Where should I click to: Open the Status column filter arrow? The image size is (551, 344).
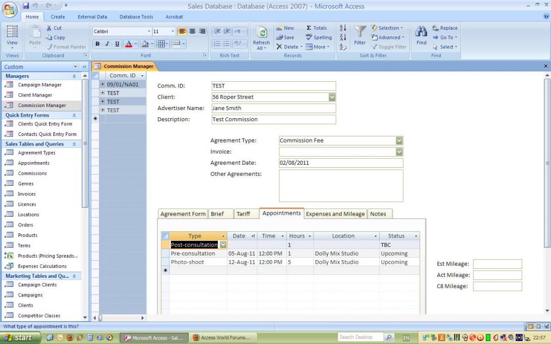pos(416,236)
